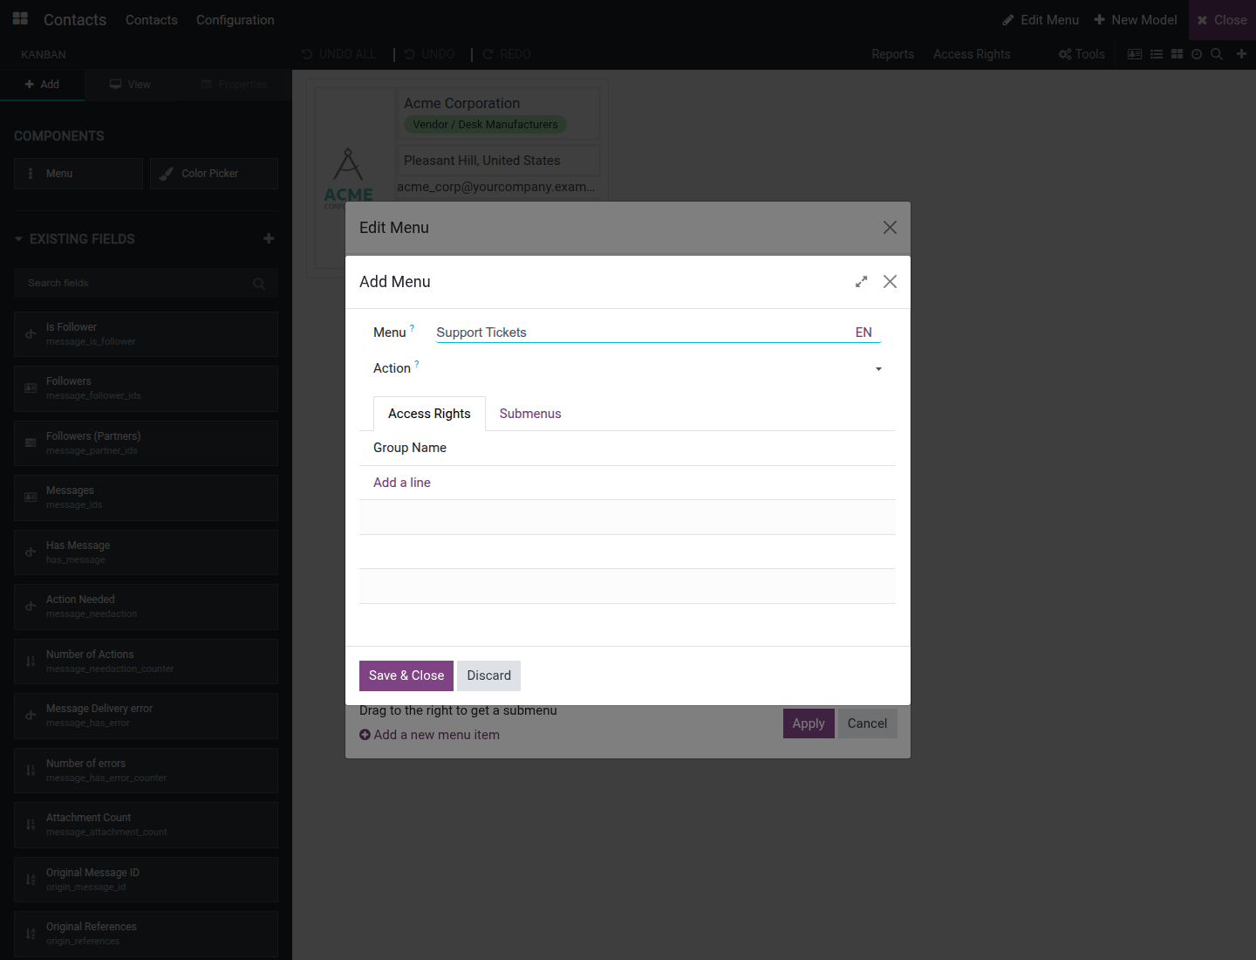Show help tooltip next to Menu label

tap(413, 328)
